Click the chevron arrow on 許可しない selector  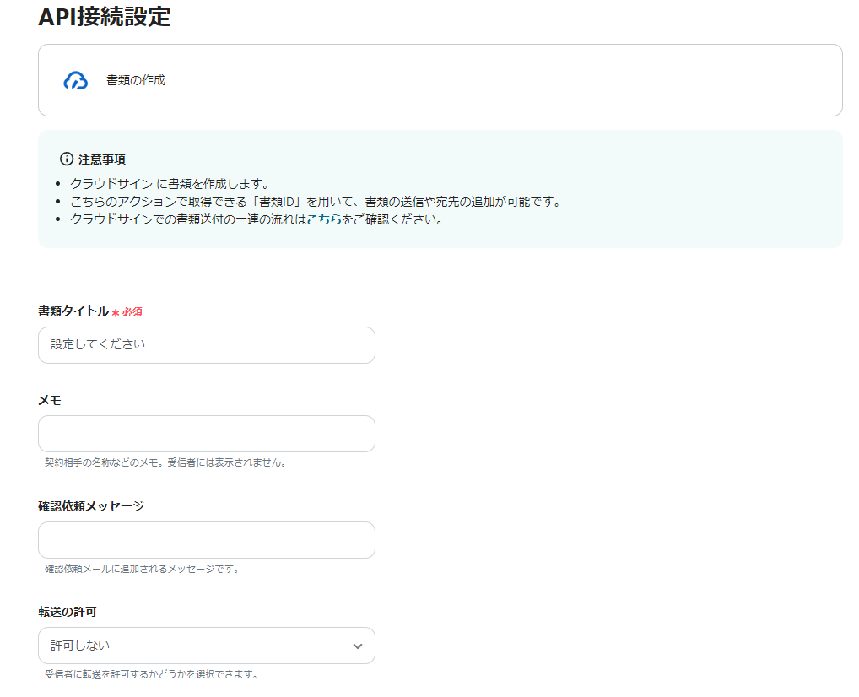359,645
